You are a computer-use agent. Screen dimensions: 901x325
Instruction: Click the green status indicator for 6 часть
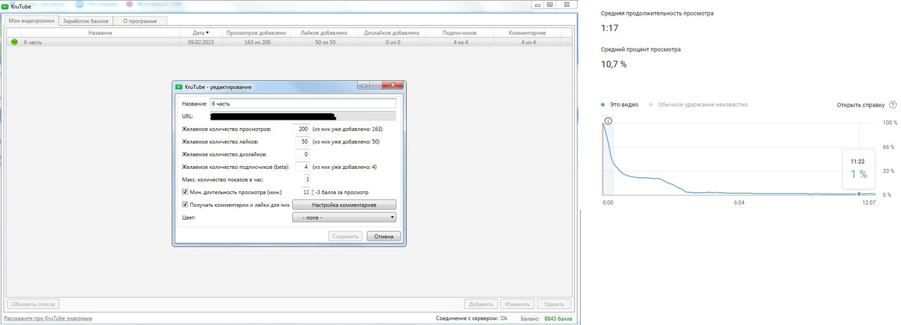(x=14, y=42)
